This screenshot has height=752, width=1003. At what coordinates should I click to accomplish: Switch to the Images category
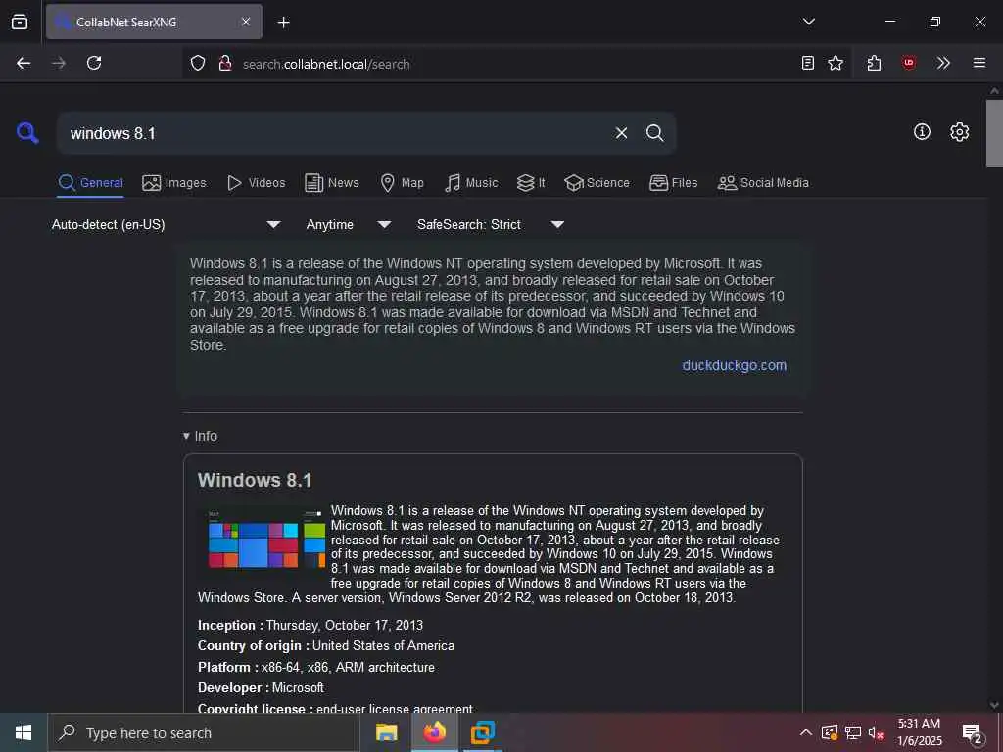pos(174,183)
